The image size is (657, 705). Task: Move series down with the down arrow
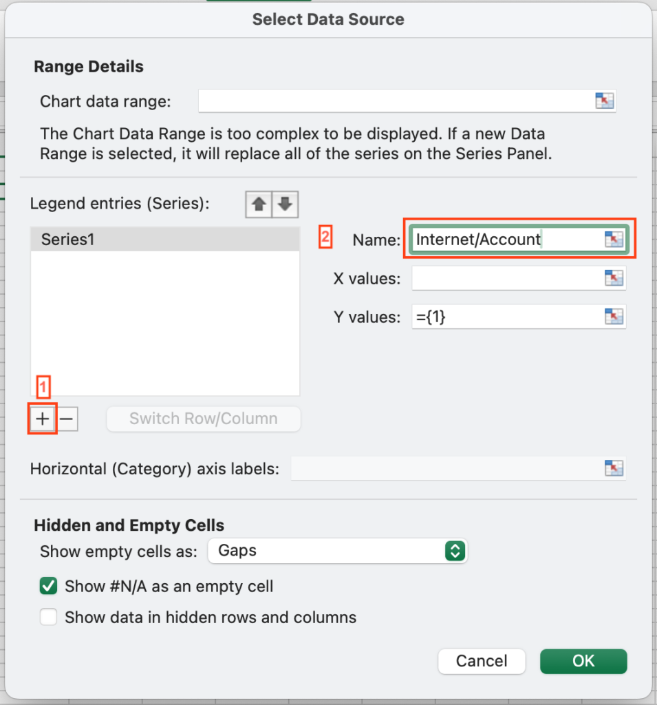coord(285,204)
